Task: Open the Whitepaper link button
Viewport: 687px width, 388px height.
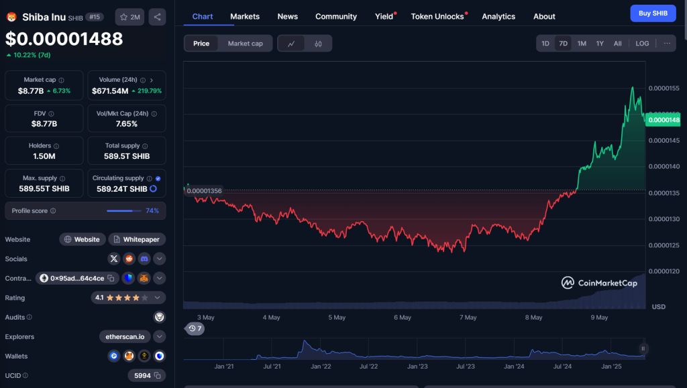Action: coord(137,239)
